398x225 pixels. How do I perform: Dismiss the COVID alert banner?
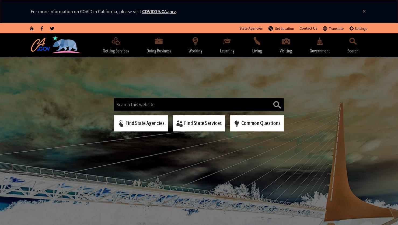click(x=364, y=11)
